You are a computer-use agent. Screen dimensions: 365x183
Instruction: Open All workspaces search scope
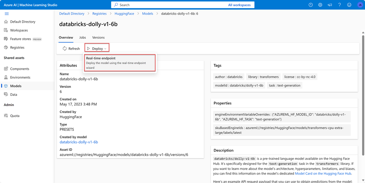tap(239, 5)
